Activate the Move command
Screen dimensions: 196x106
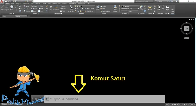click(26, 6)
